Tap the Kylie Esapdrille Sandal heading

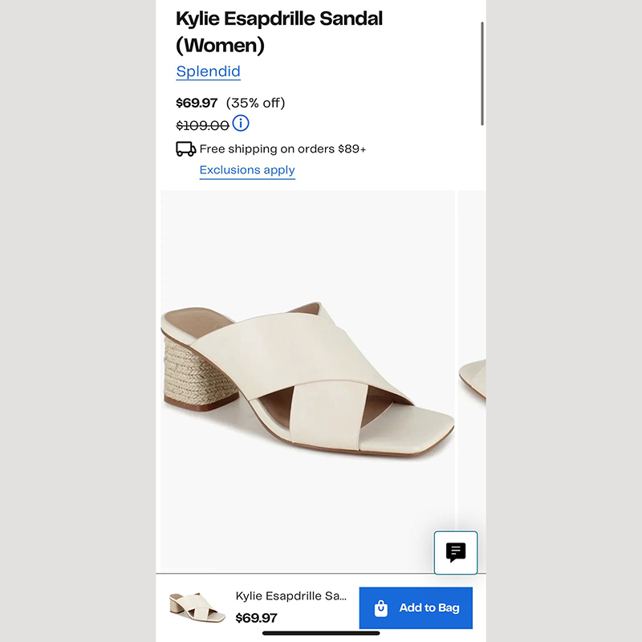(279, 18)
